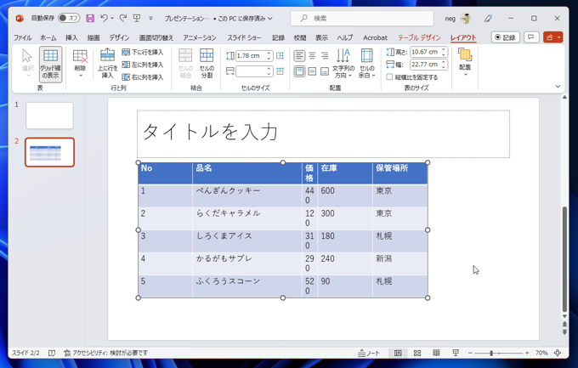Fit slide to current window icon

coord(558,353)
